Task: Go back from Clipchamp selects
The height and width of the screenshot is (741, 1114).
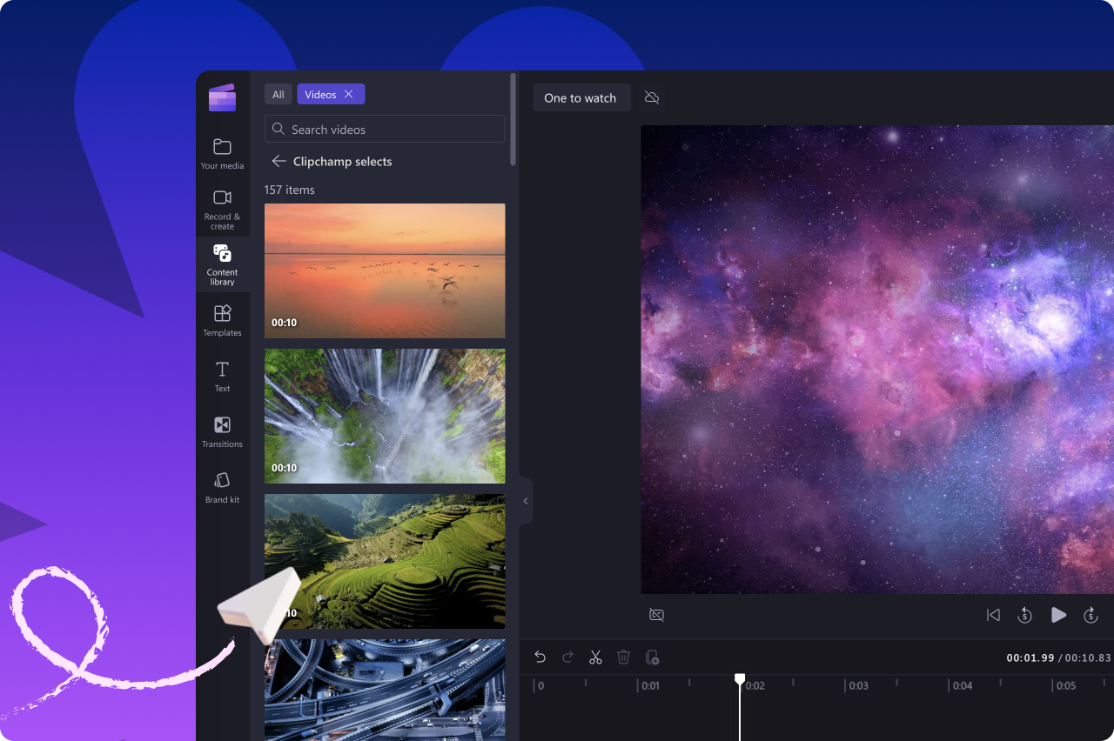Action: coord(278,161)
